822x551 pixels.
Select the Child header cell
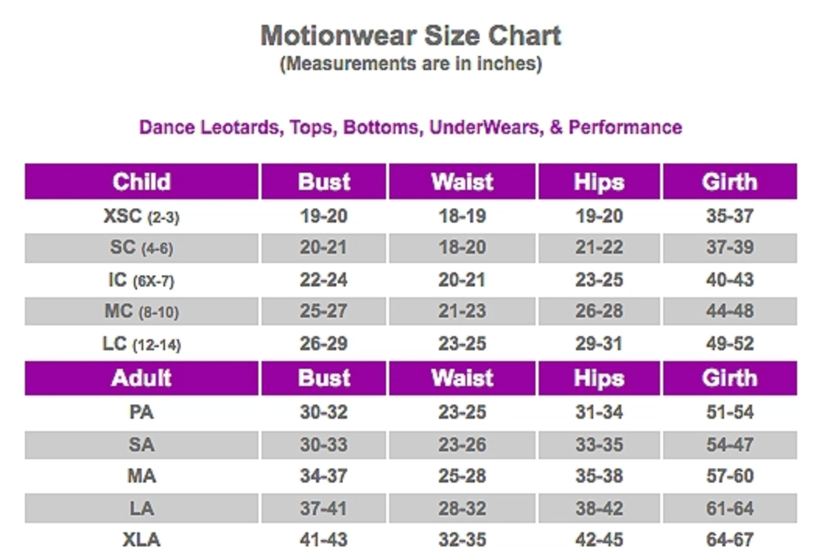point(141,182)
